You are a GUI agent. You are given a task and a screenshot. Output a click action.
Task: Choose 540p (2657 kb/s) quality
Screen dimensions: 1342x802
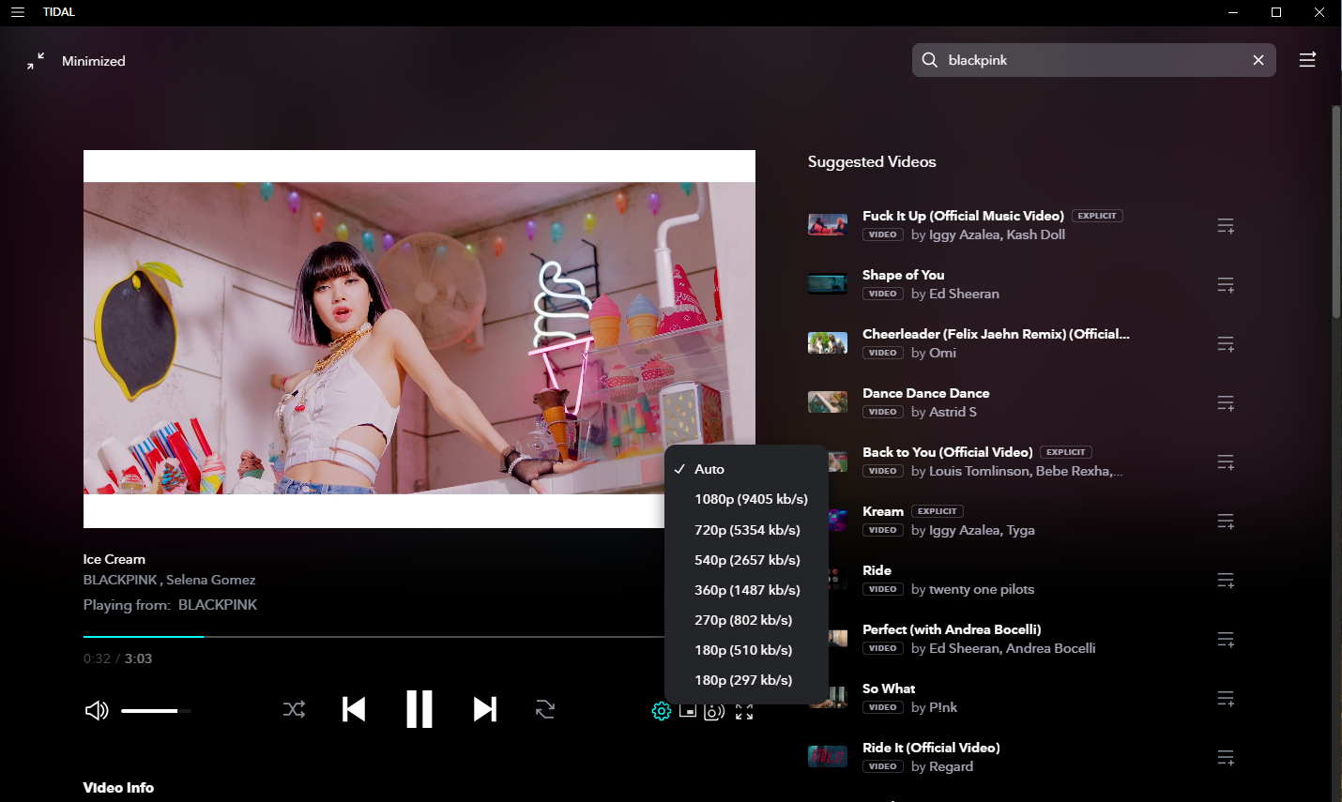(x=746, y=560)
